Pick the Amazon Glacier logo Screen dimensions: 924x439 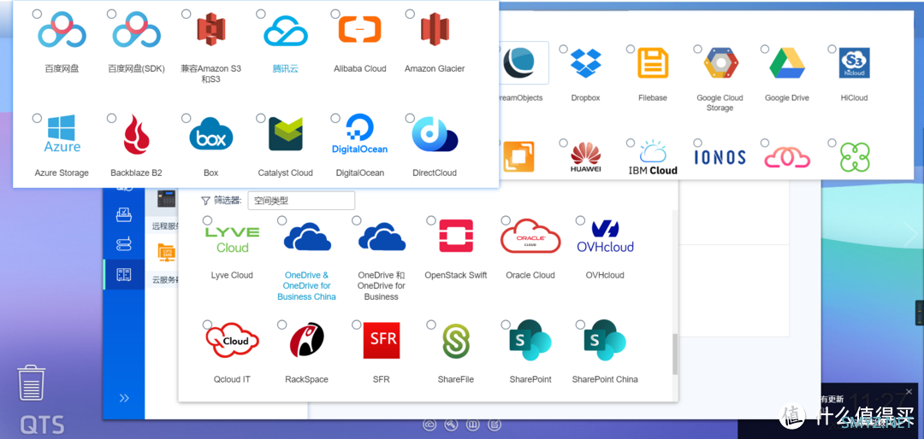(x=435, y=29)
